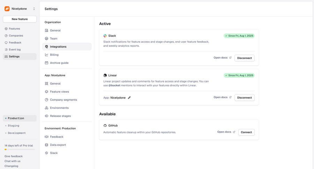Switch to the Production environment
Image resolution: width=314 pixels, height=169 pixels.
[20, 118]
